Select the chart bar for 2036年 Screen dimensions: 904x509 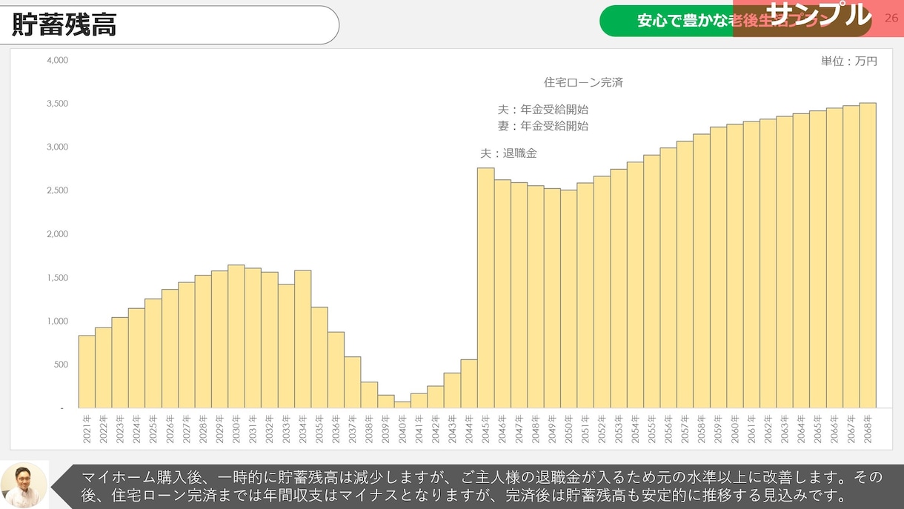coord(336,370)
